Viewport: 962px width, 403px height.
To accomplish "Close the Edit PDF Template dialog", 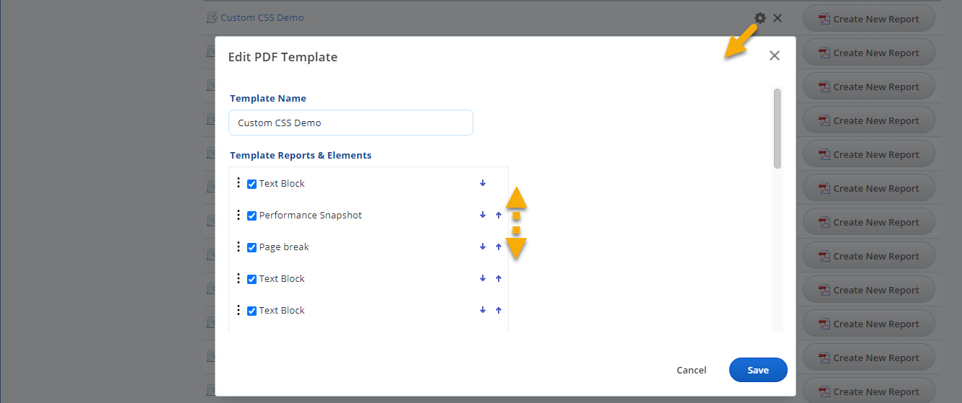I will click(775, 56).
